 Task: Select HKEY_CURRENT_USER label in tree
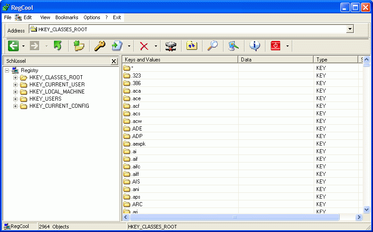[57, 85]
